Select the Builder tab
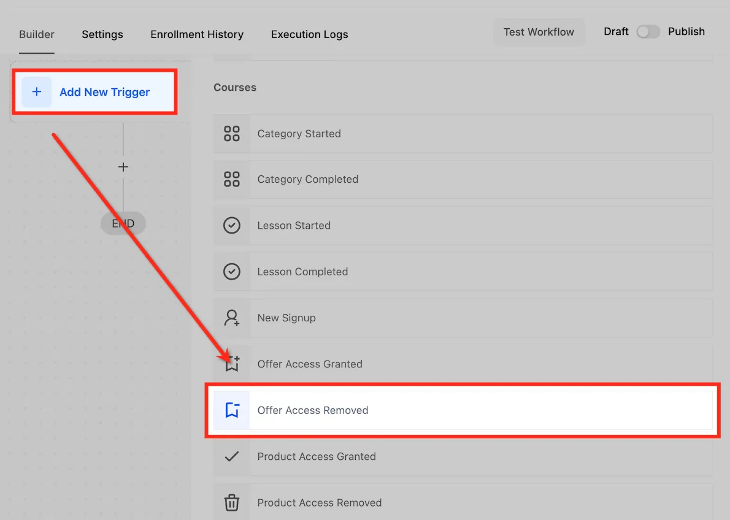730x520 pixels. (37, 34)
